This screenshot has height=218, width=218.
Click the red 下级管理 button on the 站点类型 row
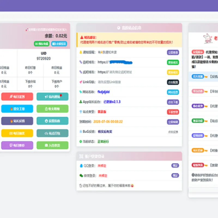click(173, 112)
